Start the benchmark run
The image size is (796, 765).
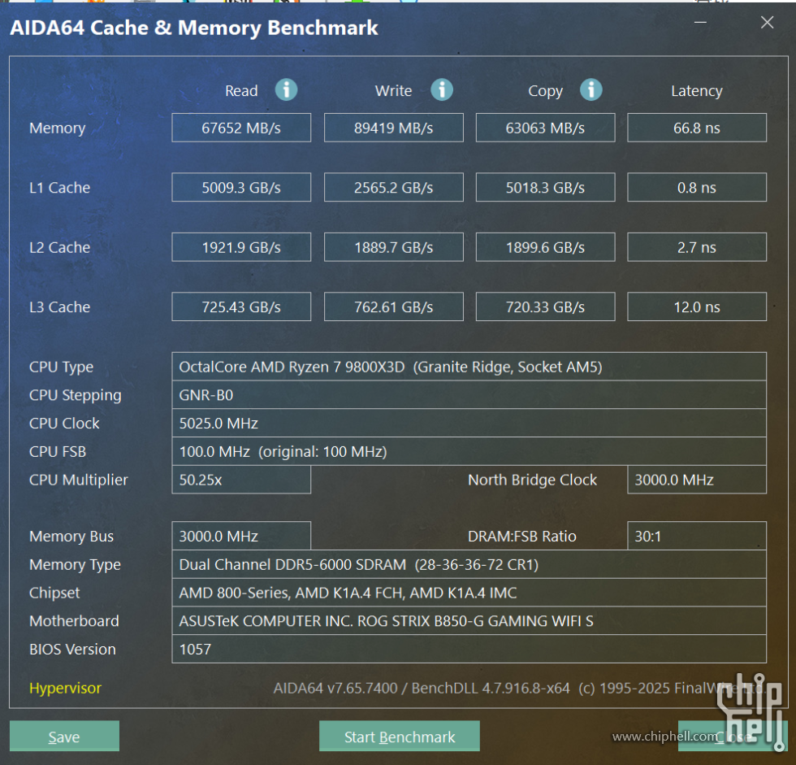coord(399,737)
